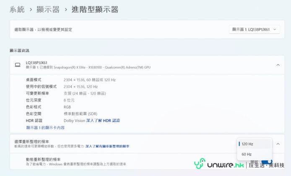Click the 可變更新頻率 row value
Screen dimensions: 291x176
85,93
